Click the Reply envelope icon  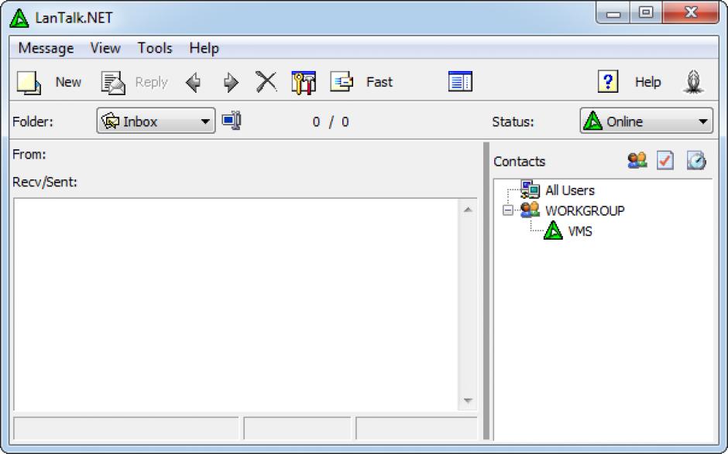[113, 83]
